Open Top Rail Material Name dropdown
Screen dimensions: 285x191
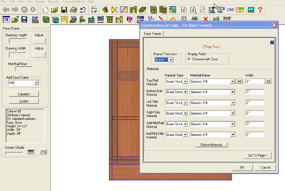233,81
